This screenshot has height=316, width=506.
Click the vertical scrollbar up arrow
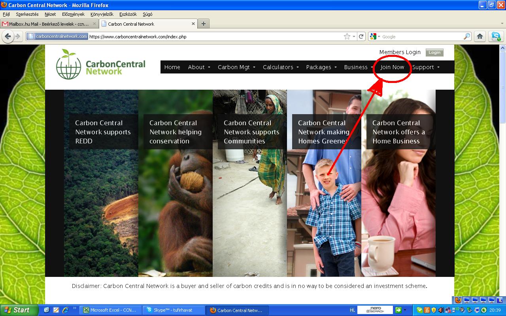coord(503,48)
